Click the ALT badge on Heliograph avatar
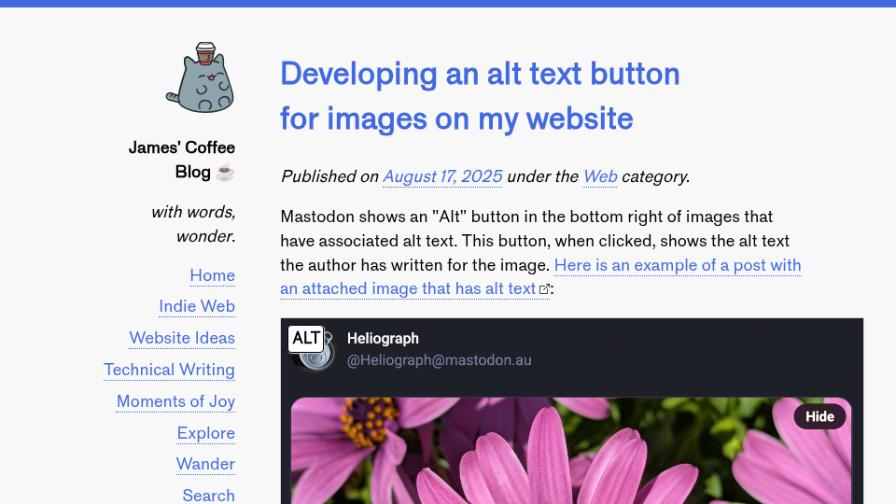 point(306,338)
